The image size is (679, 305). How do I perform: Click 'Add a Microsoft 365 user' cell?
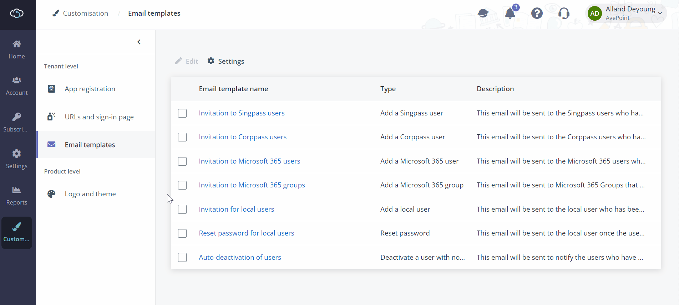[x=420, y=161]
